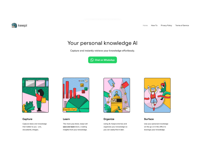Select the Organize robot illustration

[117, 95]
